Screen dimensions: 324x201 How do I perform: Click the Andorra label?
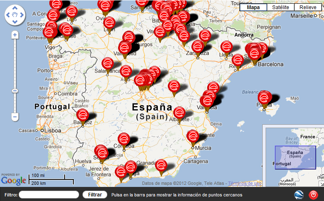244,35
